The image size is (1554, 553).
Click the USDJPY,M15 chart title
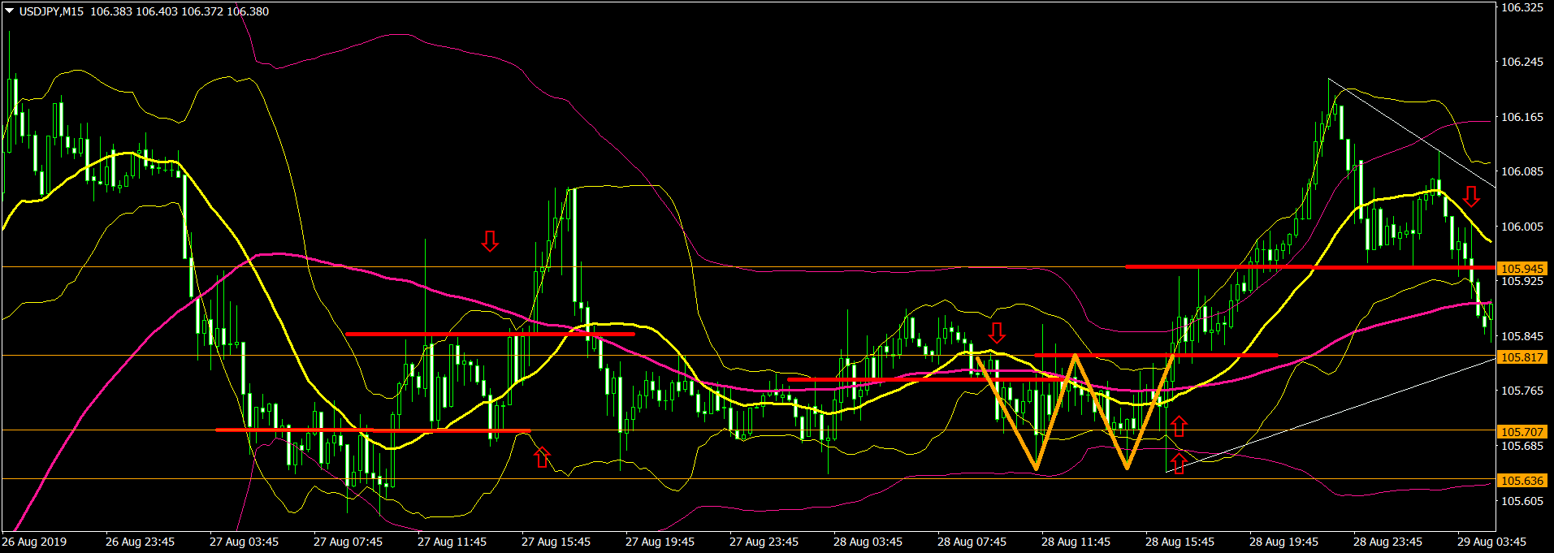51,11
